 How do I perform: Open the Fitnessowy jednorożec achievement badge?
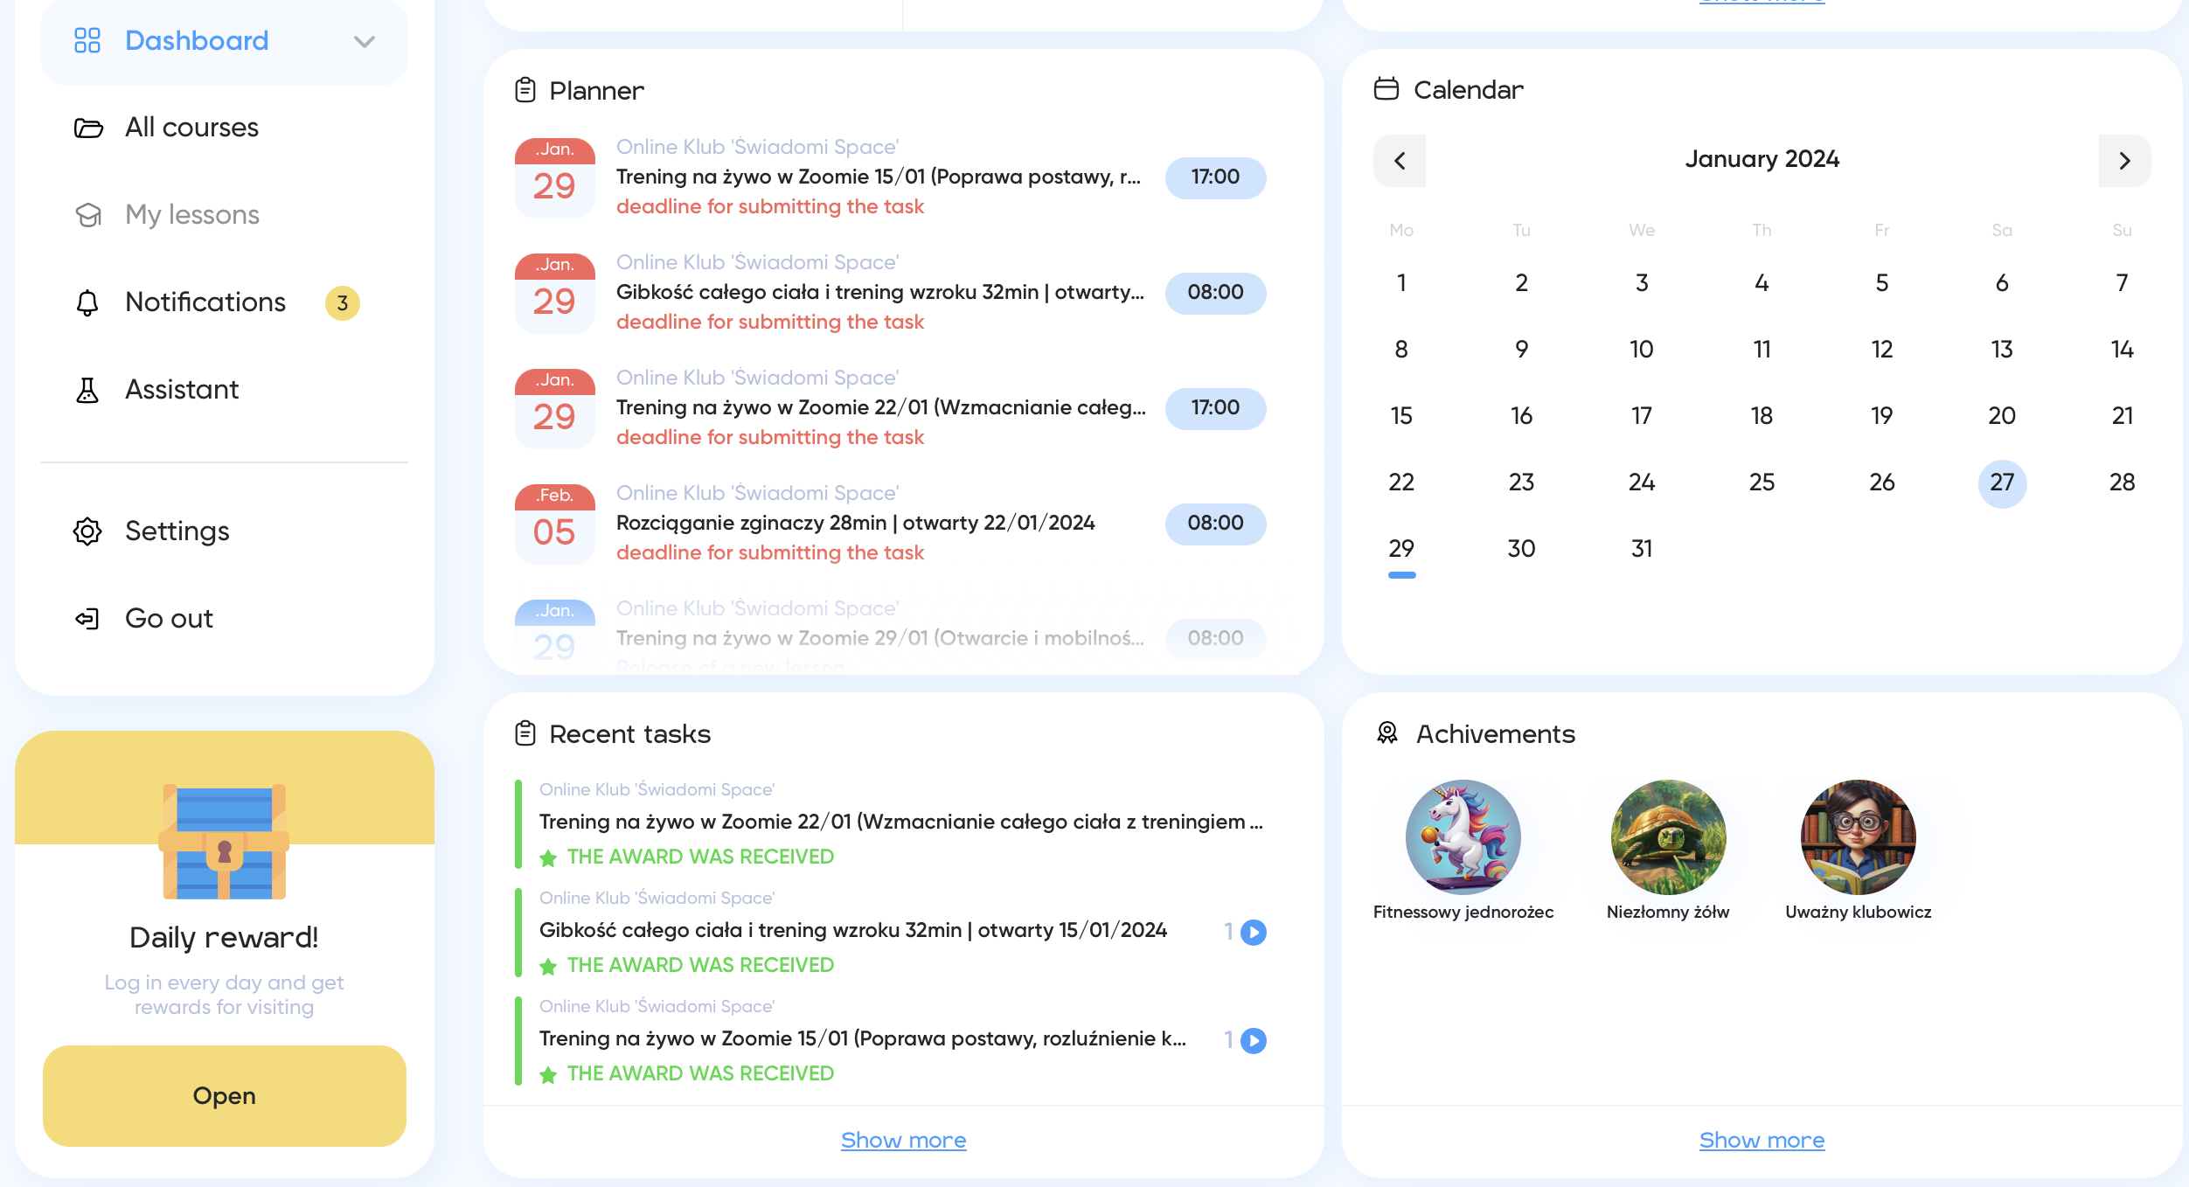1463,837
